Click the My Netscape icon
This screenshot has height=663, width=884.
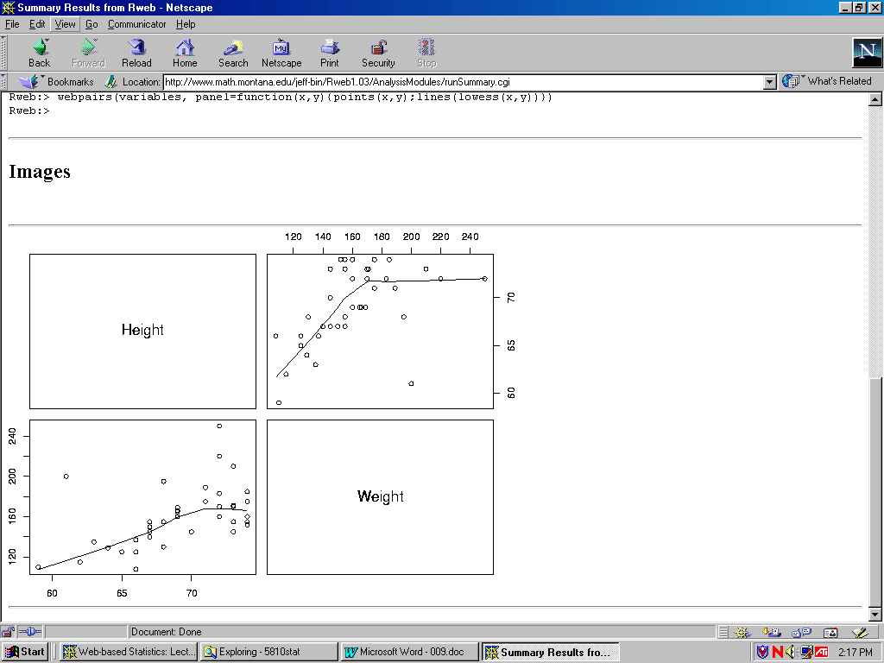281,53
